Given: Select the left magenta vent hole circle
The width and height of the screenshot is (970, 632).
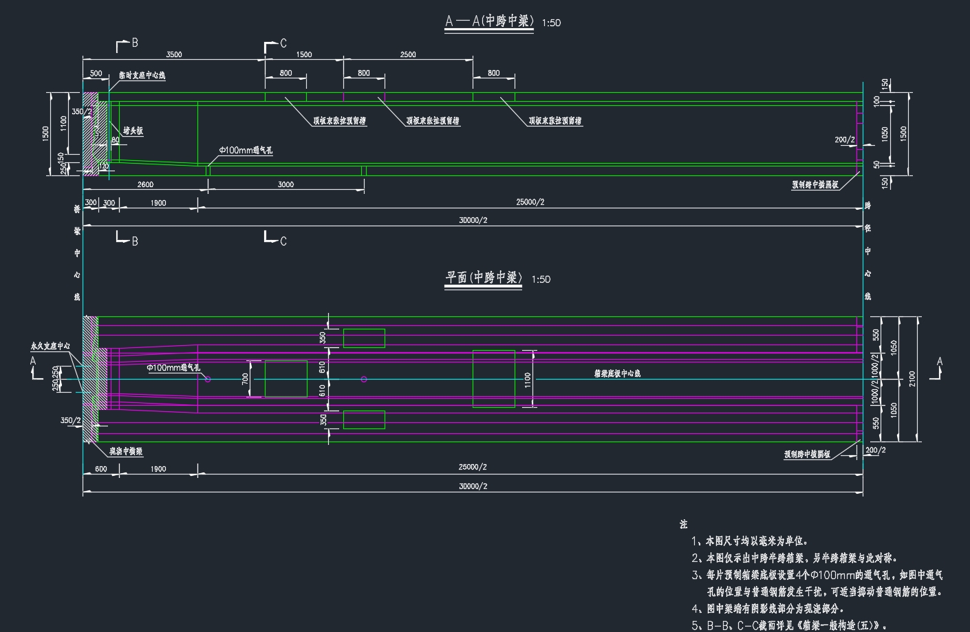Looking at the screenshot, I should point(208,379).
